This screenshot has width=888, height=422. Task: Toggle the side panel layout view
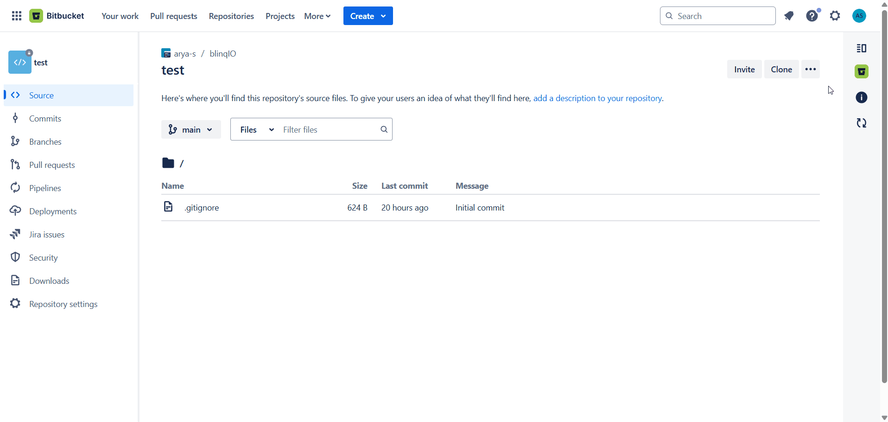pos(862,48)
